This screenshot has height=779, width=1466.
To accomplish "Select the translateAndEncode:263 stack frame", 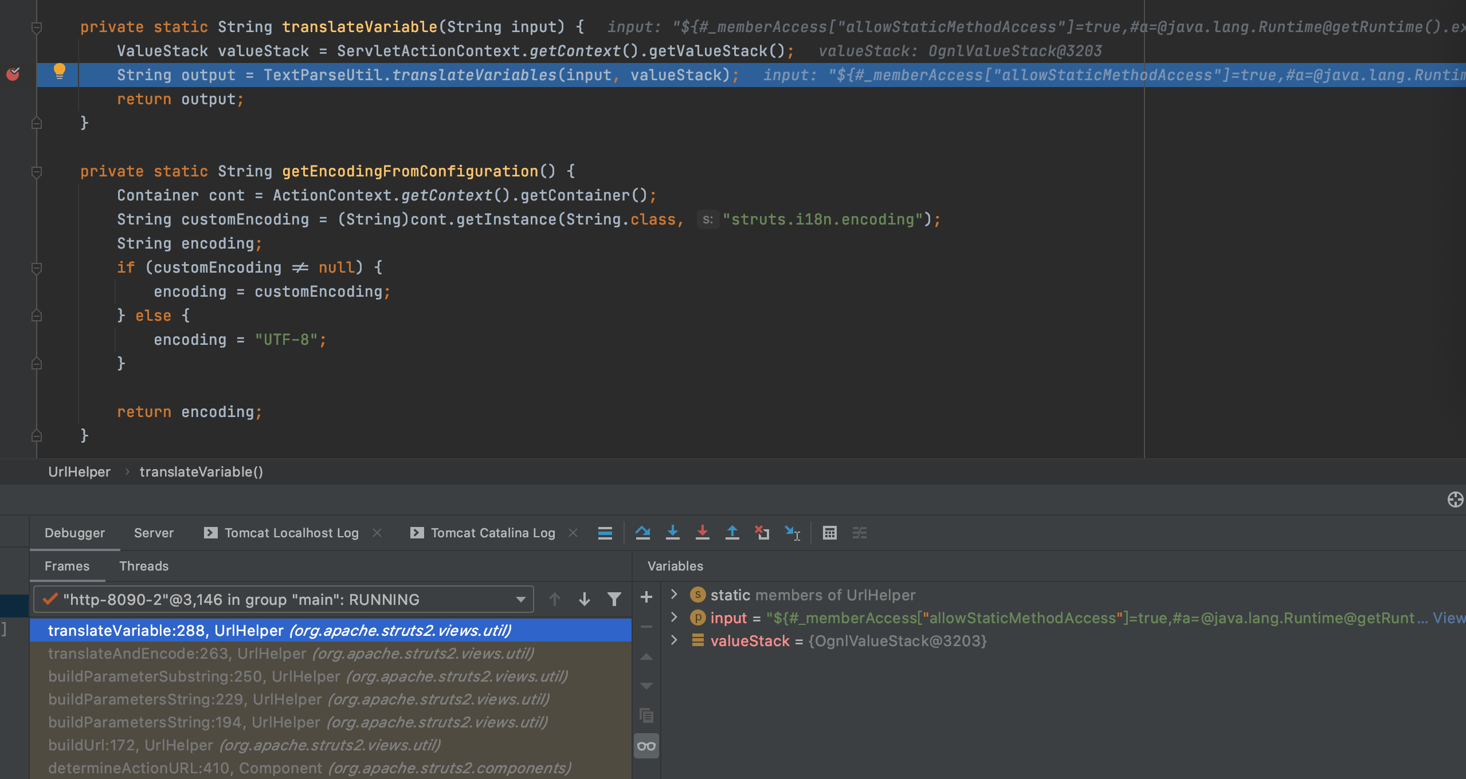I will coord(331,653).
